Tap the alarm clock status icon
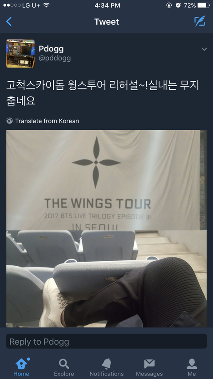Viewport: 213px width, 379px height. [178, 5]
